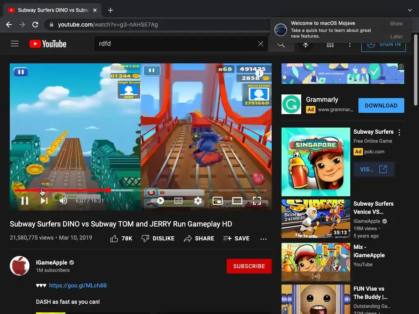The width and height of the screenshot is (419, 314).
Task: SUBSCRIBE to iGameApple channel
Action: [249, 266]
